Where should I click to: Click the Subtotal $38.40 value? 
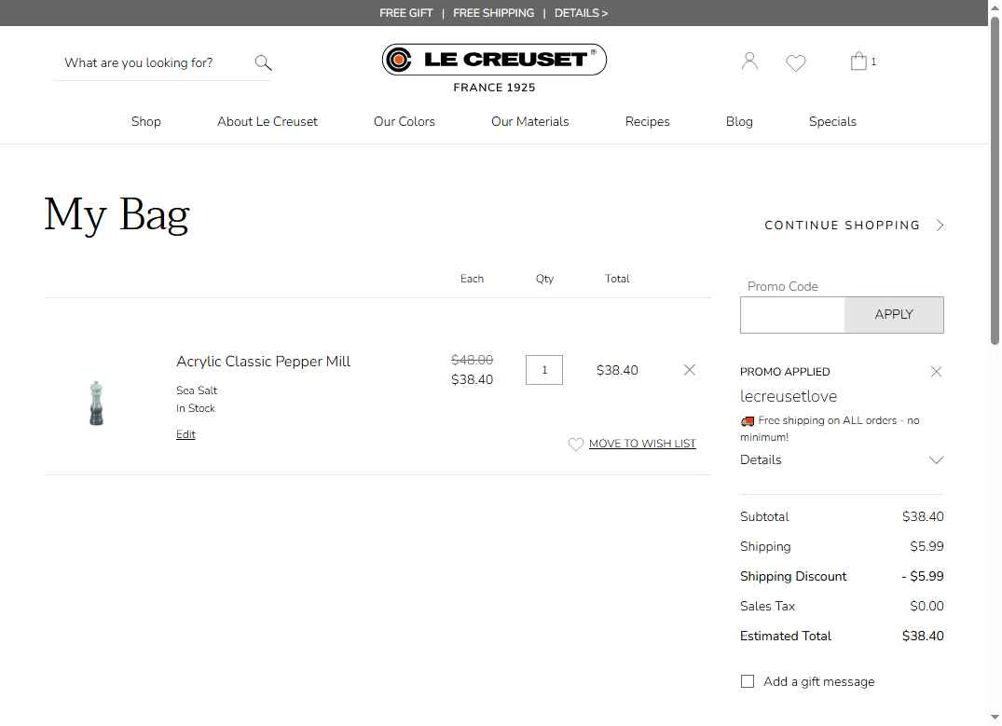click(x=923, y=516)
